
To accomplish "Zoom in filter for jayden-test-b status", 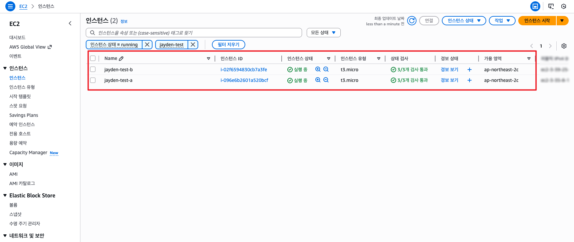I will click(318, 69).
